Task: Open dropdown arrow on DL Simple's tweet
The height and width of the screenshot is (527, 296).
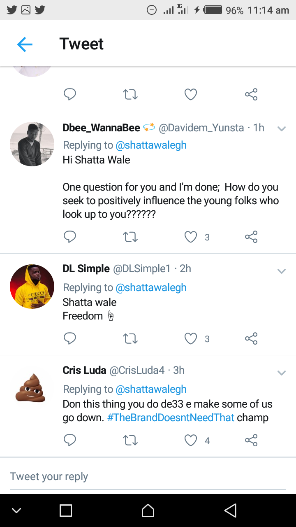Action: (282, 271)
